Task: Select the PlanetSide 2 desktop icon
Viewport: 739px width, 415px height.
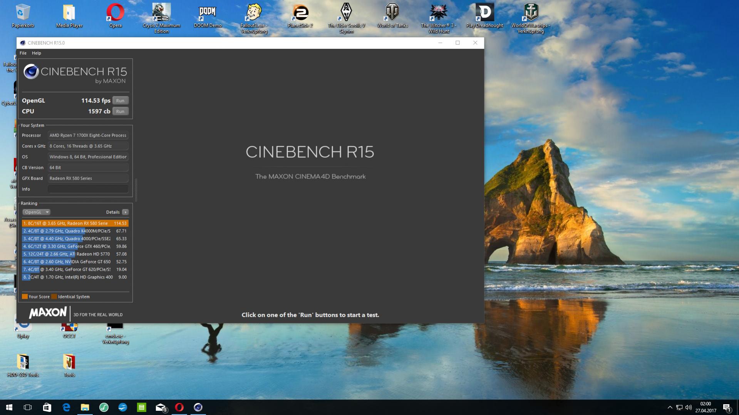Action: [300, 16]
